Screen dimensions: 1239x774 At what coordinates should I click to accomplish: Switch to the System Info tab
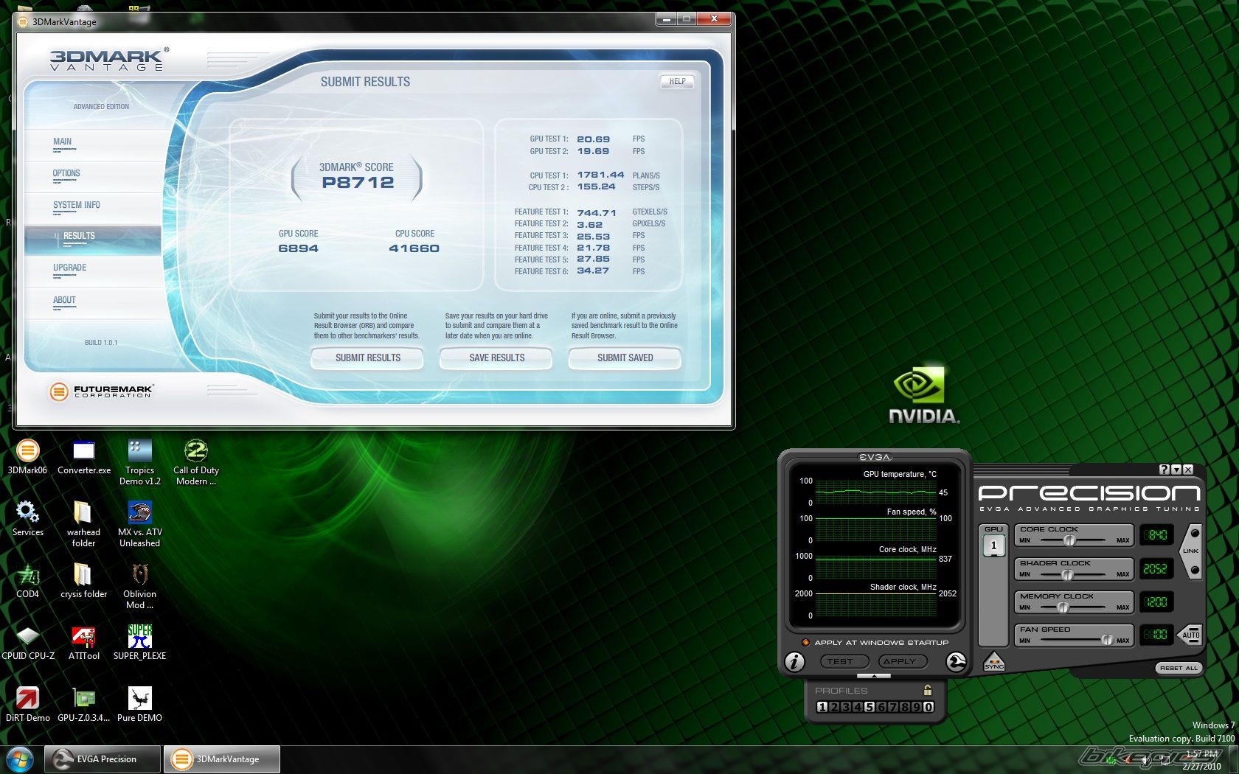(77, 206)
